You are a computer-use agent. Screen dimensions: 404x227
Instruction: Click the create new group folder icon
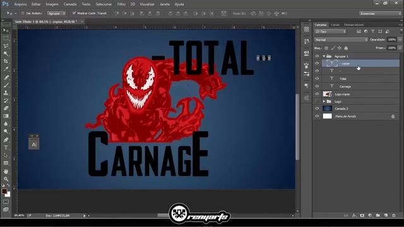(x=377, y=216)
